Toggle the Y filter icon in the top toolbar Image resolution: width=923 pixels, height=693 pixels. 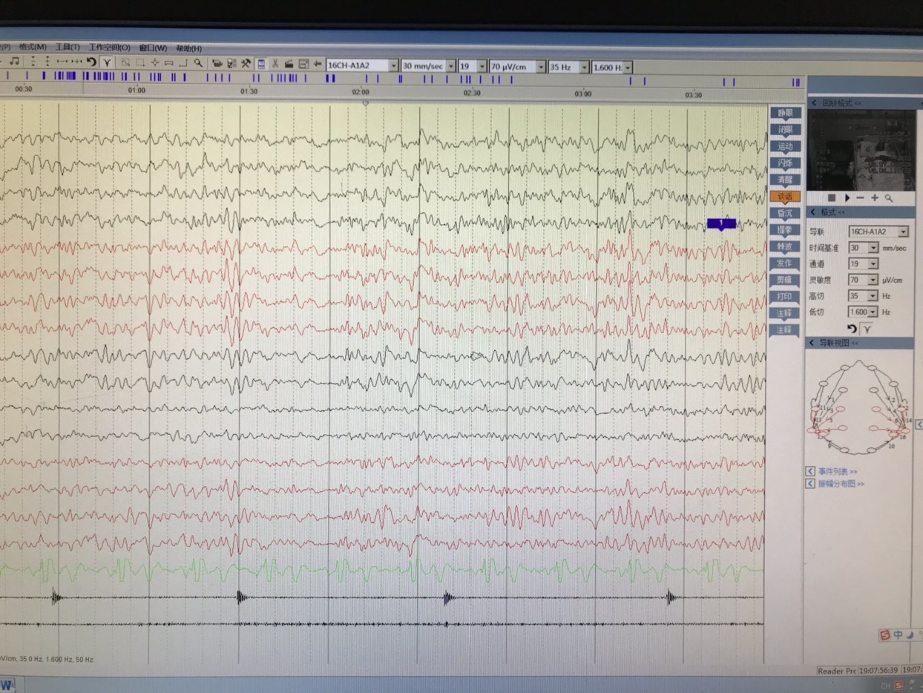107,64
